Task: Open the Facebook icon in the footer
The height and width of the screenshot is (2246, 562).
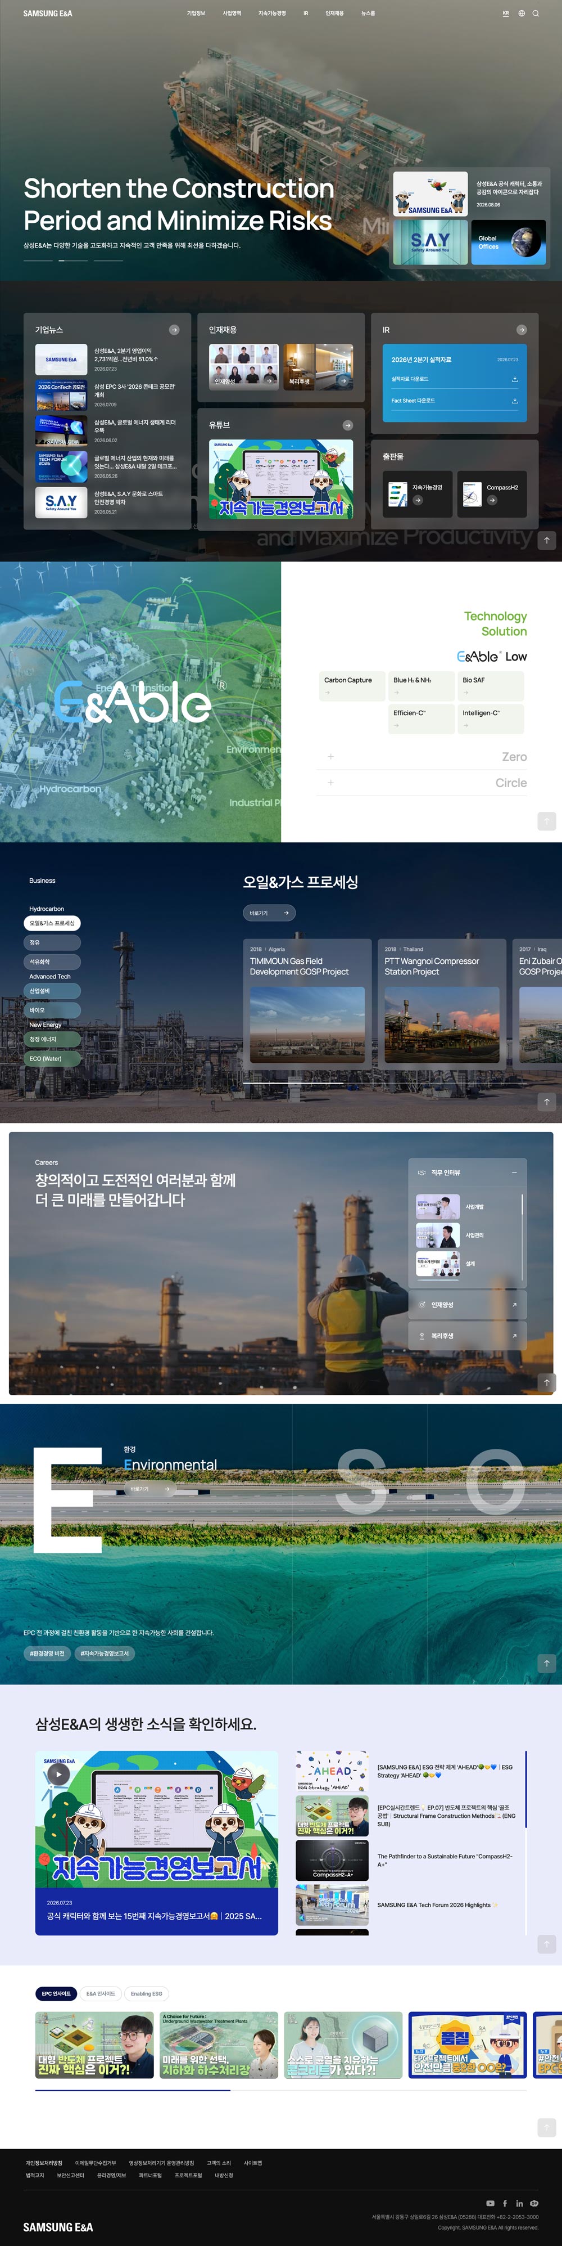Action: [505, 2203]
